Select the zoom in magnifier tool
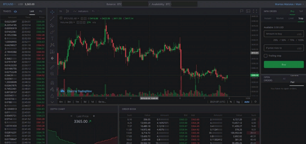306x144 pixels. (52, 74)
